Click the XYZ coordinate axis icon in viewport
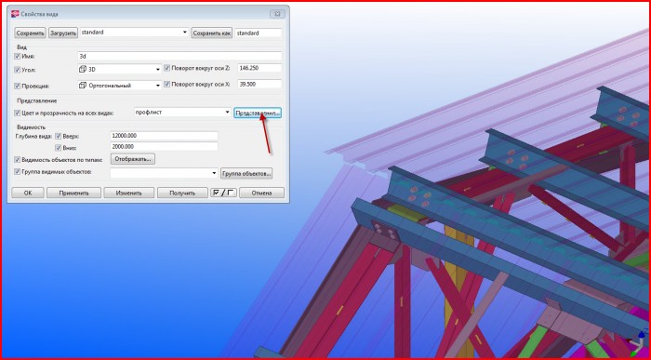The height and width of the screenshot is (360, 651). coord(644,340)
